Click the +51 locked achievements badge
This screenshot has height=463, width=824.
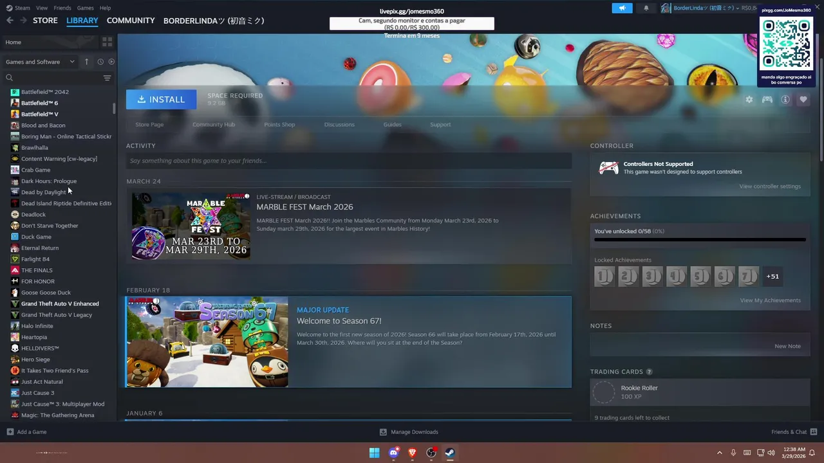(772, 277)
